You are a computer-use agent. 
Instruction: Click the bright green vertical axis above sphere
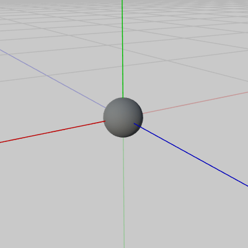pos(123,48)
